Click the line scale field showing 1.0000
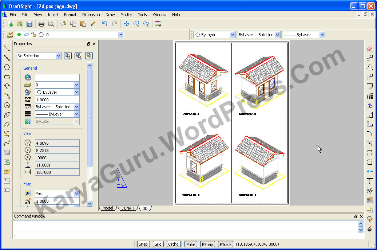This screenshot has width=377, height=250. (57, 99)
